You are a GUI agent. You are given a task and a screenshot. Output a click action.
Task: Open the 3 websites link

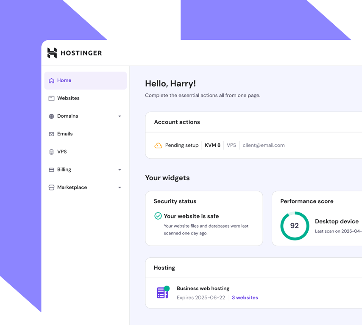tap(245, 297)
